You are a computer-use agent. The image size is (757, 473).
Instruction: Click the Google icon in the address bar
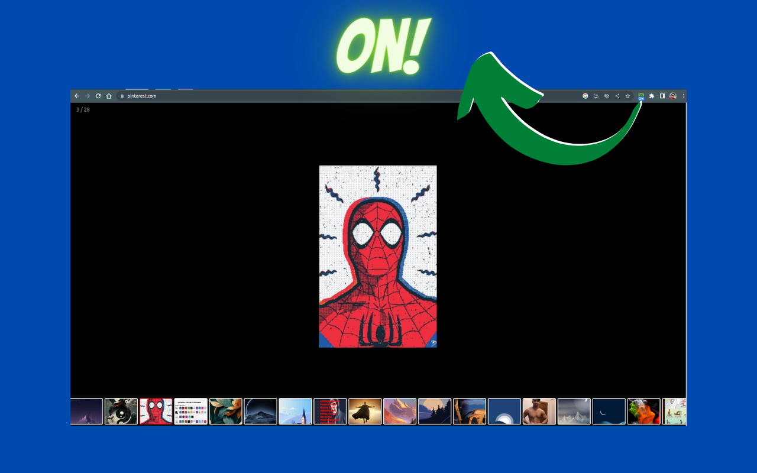[x=585, y=96]
